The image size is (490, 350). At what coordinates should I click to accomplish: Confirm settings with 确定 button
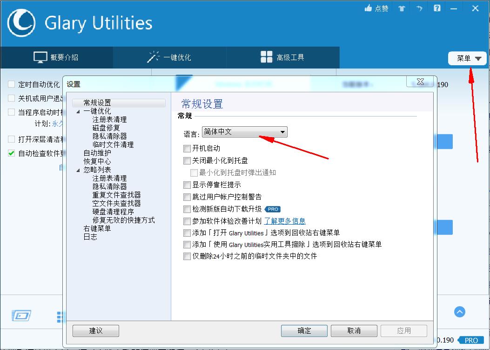click(304, 330)
